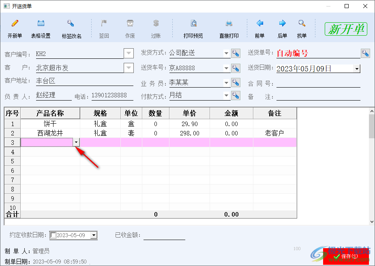Expand 客户编号 dropdown

click(x=129, y=53)
